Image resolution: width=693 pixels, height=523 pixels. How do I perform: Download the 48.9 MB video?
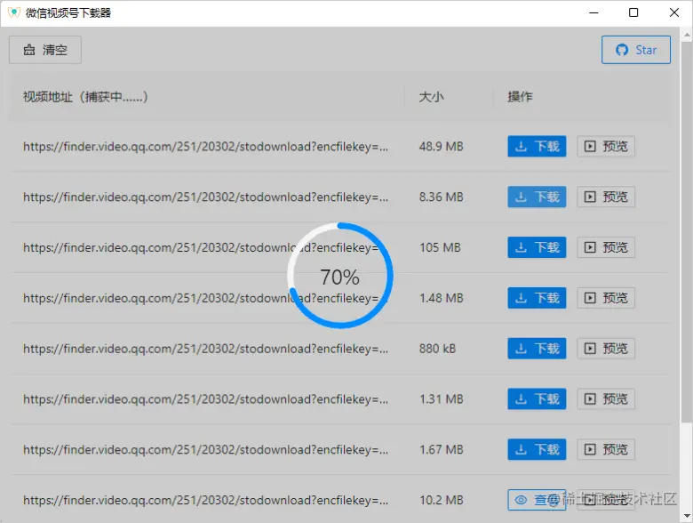537,147
